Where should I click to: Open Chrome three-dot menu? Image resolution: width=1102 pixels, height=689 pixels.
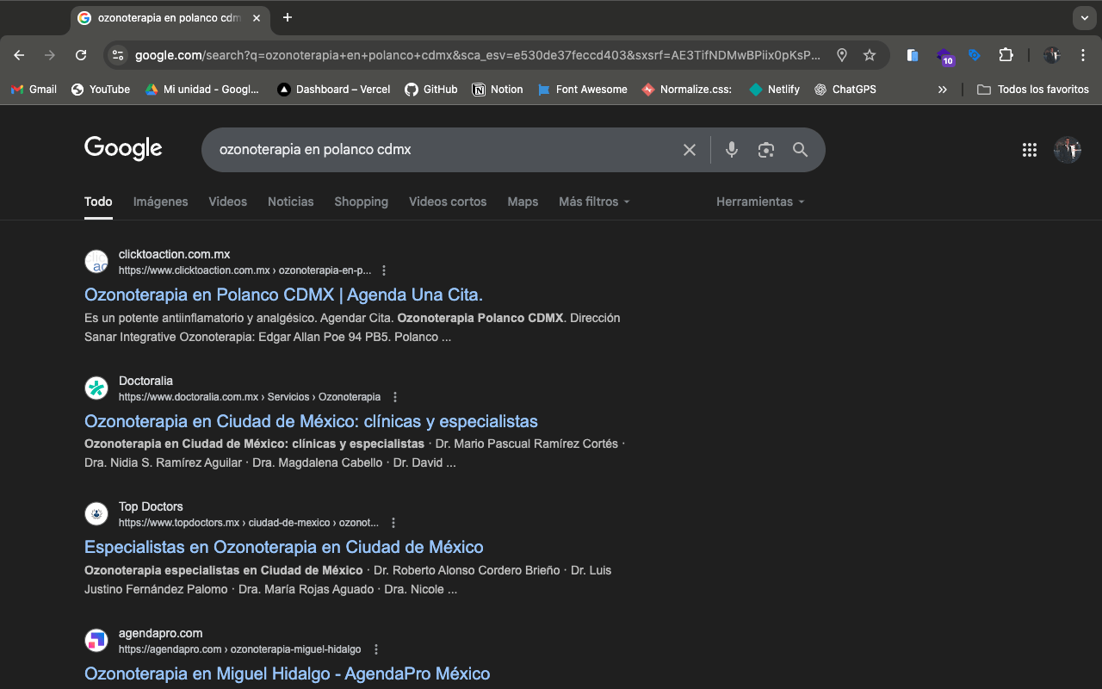[x=1083, y=55]
